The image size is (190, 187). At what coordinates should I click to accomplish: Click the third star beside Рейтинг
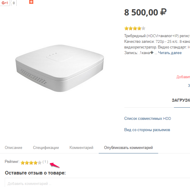pos(31,163)
